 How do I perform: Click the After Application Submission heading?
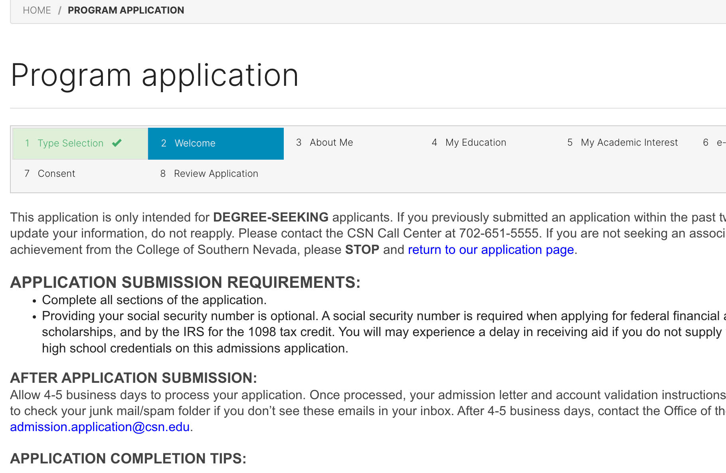133,378
